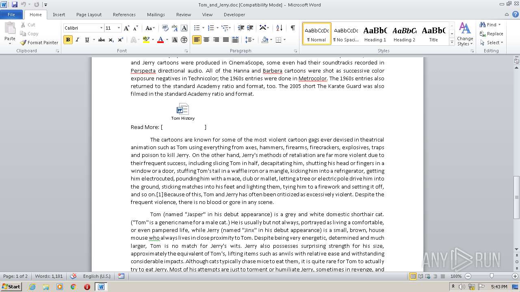Screen dimensions: 520x292
Task: Click the zoom slider handle
Action: (492, 276)
